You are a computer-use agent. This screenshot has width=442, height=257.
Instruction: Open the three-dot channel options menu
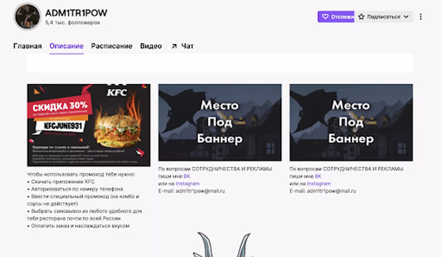click(420, 17)
